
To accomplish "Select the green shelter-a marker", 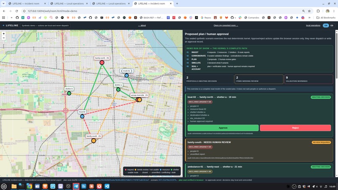I will point(118,89).
